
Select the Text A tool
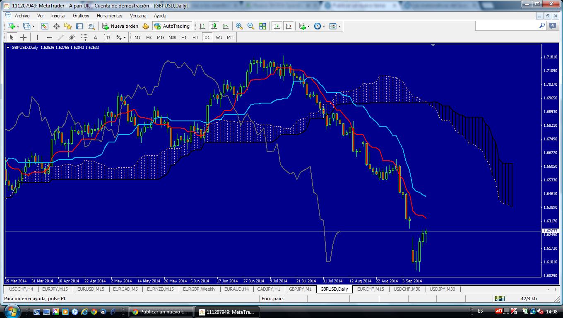[95, 37]
